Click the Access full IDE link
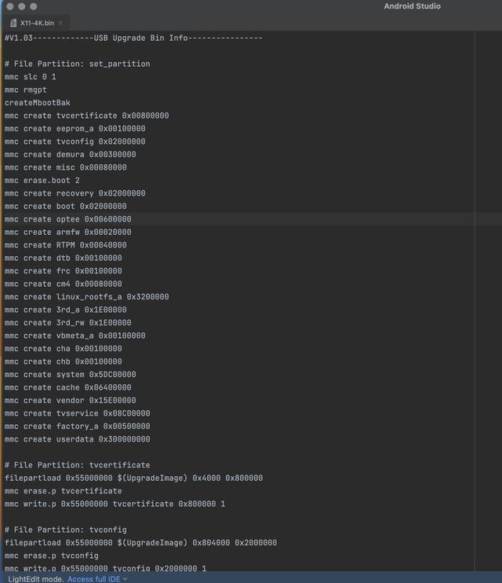Viewport: 502px width, 583px height. point(94,579)
